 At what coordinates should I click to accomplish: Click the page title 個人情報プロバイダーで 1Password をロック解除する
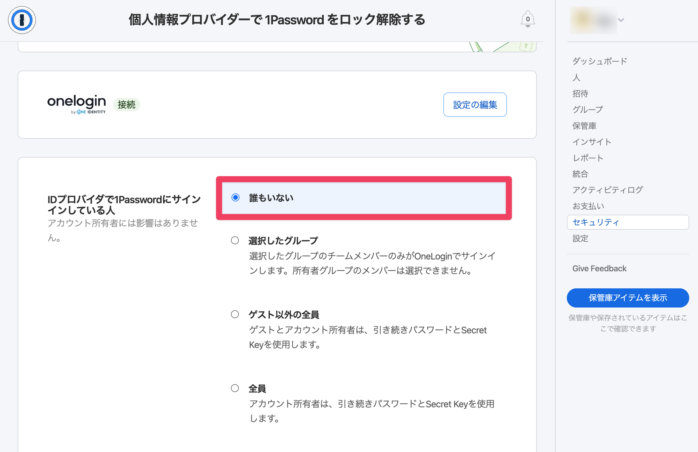pyautogui.click(x=277, y=20)
